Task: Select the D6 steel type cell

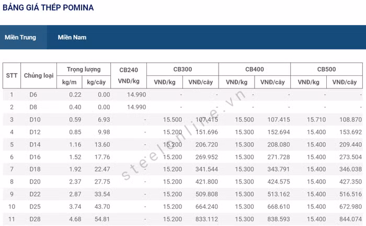Action: [33, 95]
